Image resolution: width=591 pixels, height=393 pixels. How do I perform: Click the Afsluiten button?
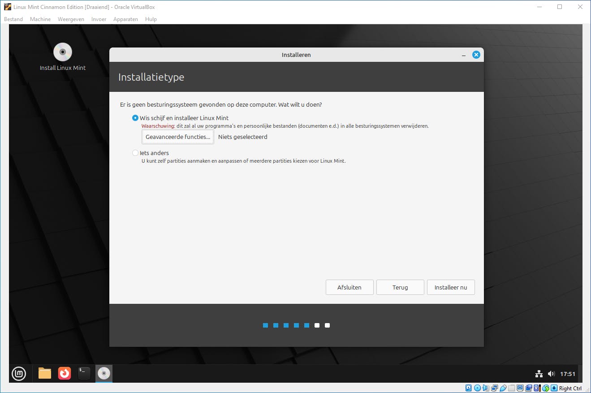[x=349, y=287]
